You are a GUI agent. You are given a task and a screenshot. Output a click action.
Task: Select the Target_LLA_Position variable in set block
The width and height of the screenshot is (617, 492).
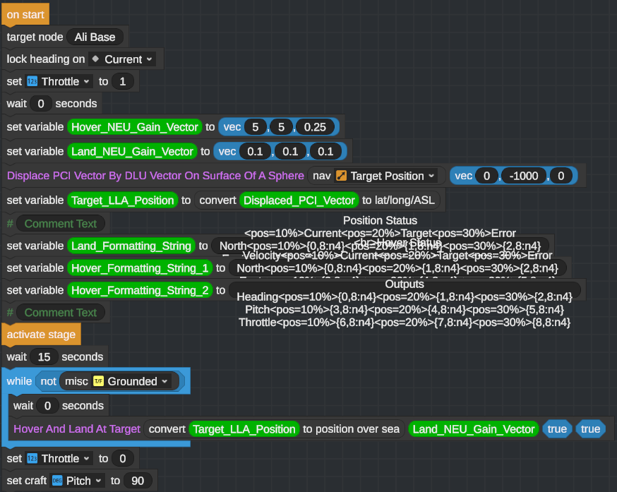(123, 200)
